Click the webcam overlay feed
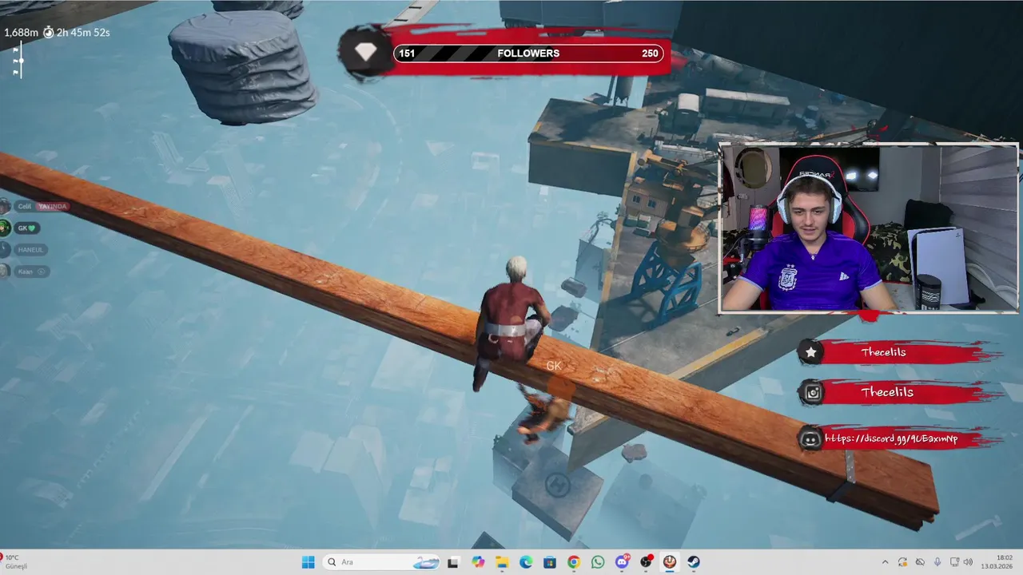Screen dimensions: 1023x575 tap(869, 228)
